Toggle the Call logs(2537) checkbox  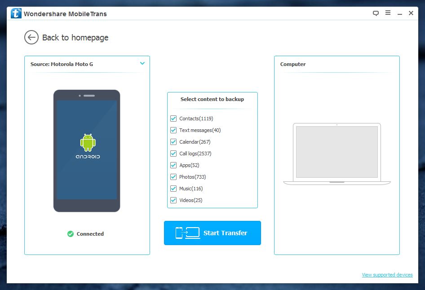(x=173, y=154)
